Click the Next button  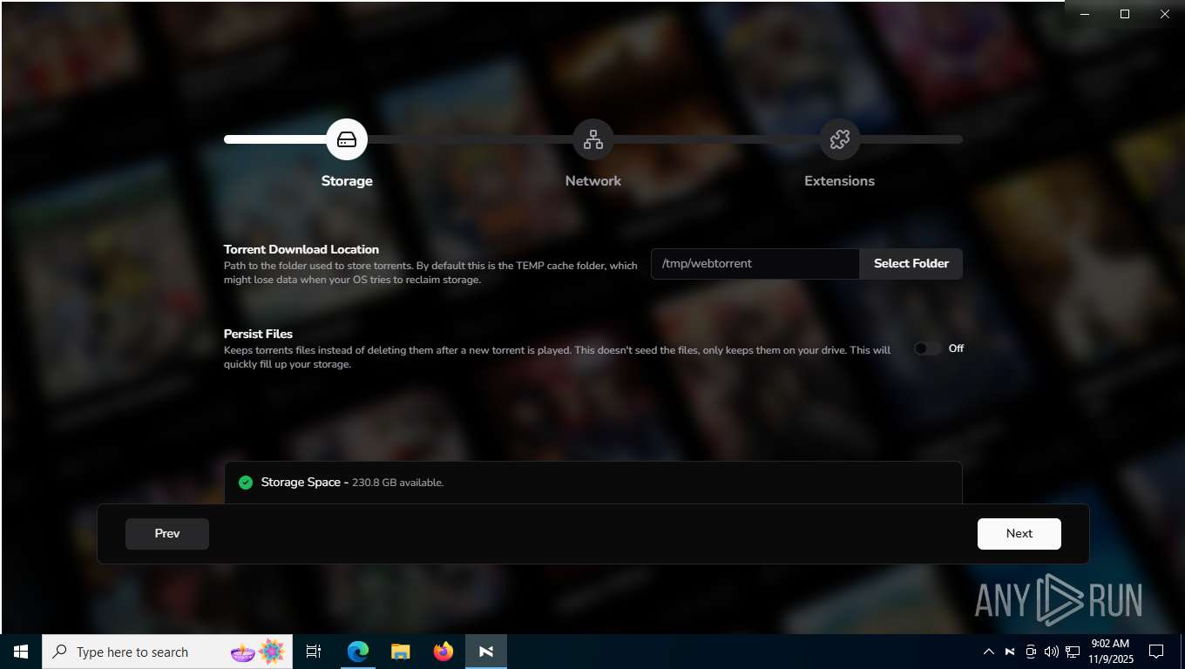point(1019,534)
